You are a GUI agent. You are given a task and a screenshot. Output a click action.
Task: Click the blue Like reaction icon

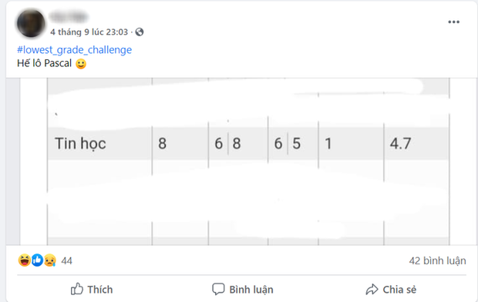(37, 260)
